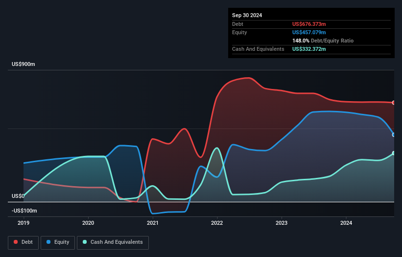
Task: Click the 148.0% Debt/Equity Ratio text
Action: point(323,41)
